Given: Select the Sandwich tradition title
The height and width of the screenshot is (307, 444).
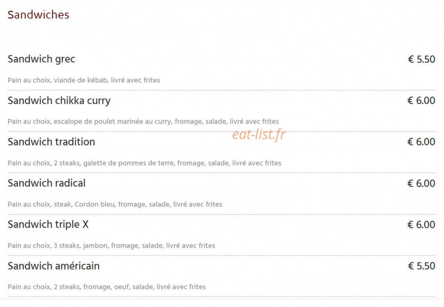Looking at the screenshot, I should (x=51, y=141).
